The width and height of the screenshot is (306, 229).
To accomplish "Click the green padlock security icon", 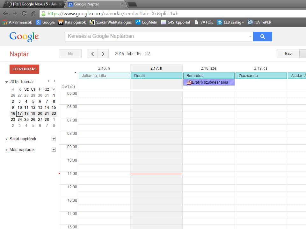I will [x=43, y=14].
